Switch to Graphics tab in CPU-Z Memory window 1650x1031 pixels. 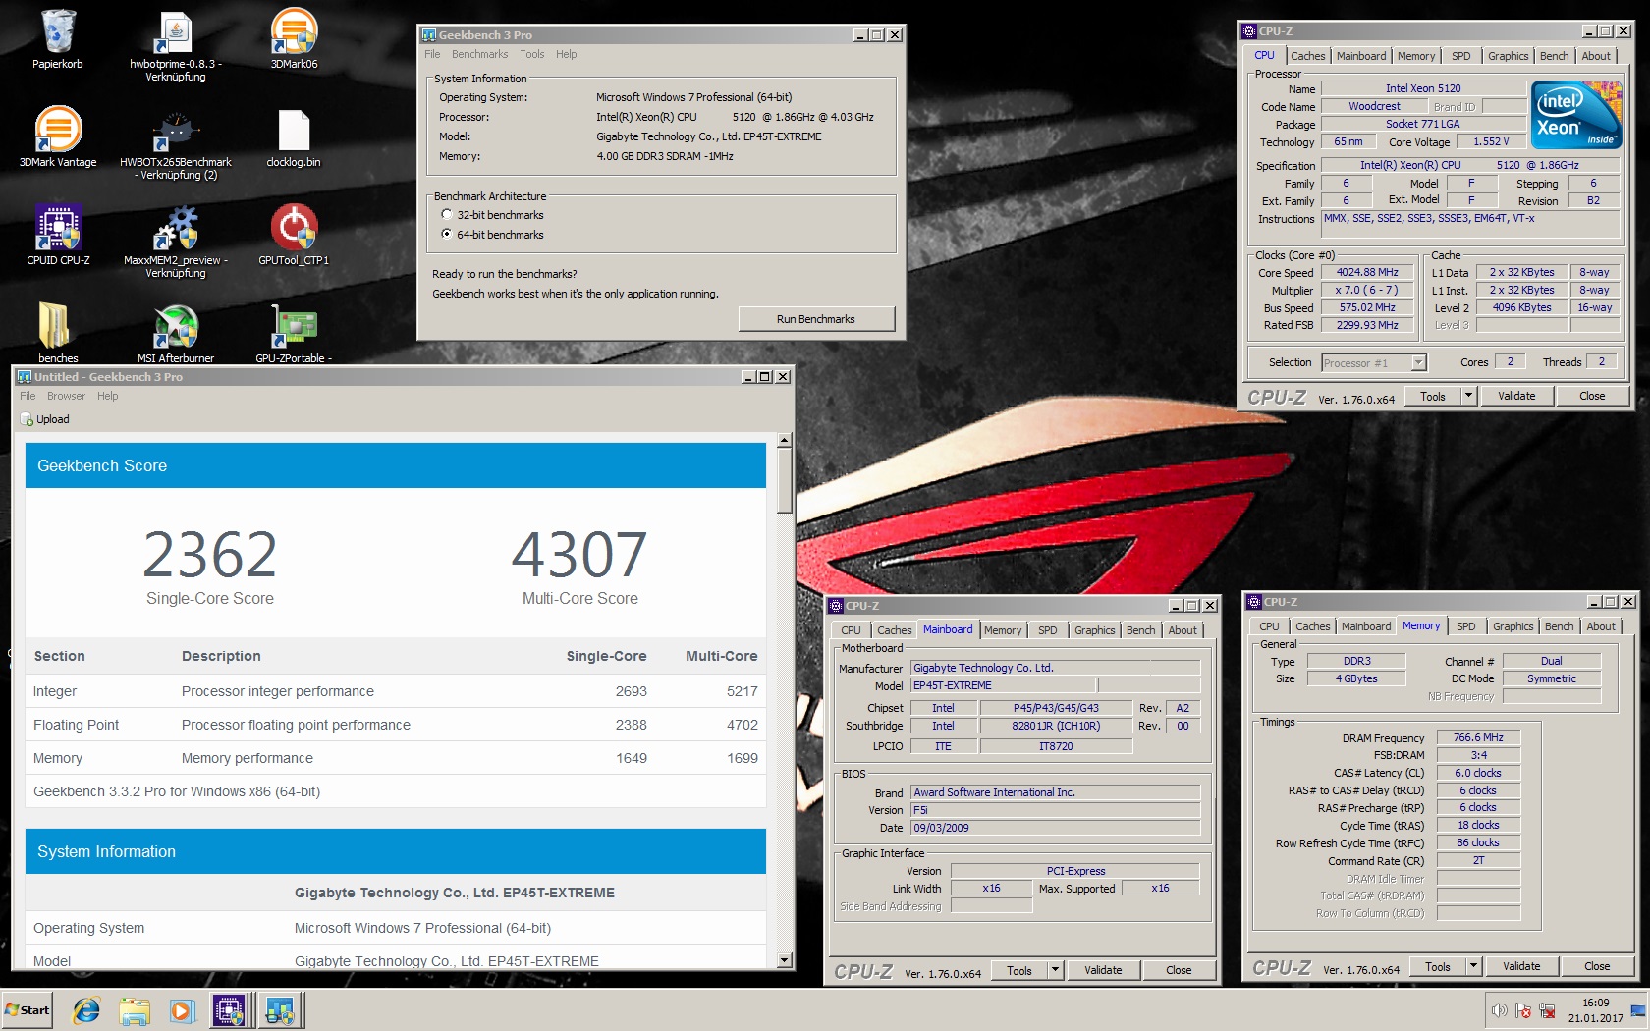1512,626
